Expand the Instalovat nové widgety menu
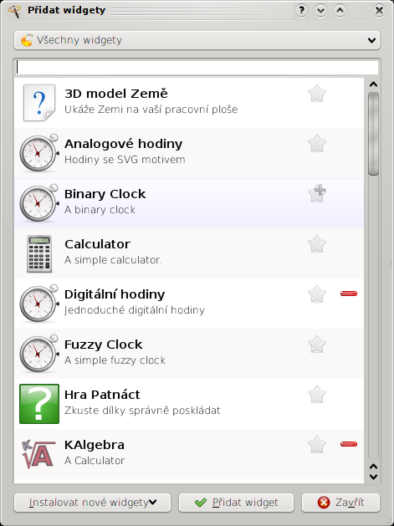Viewport: 394px width, 526px height. [x=92, y=503]
